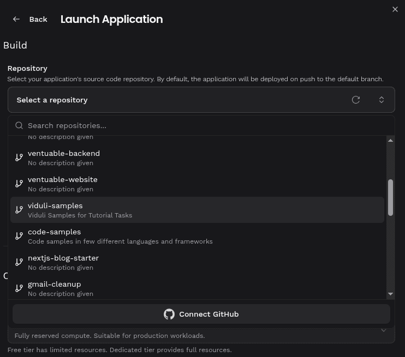Focus the Search repositories field
This screenshot has height=357, width=405.
[x=201, y=125]
